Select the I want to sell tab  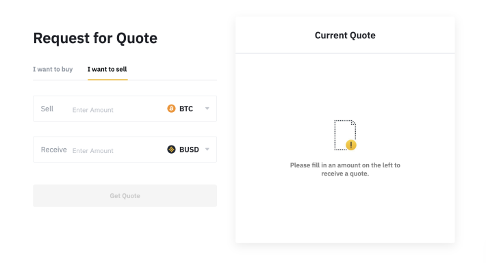[107, 69]
